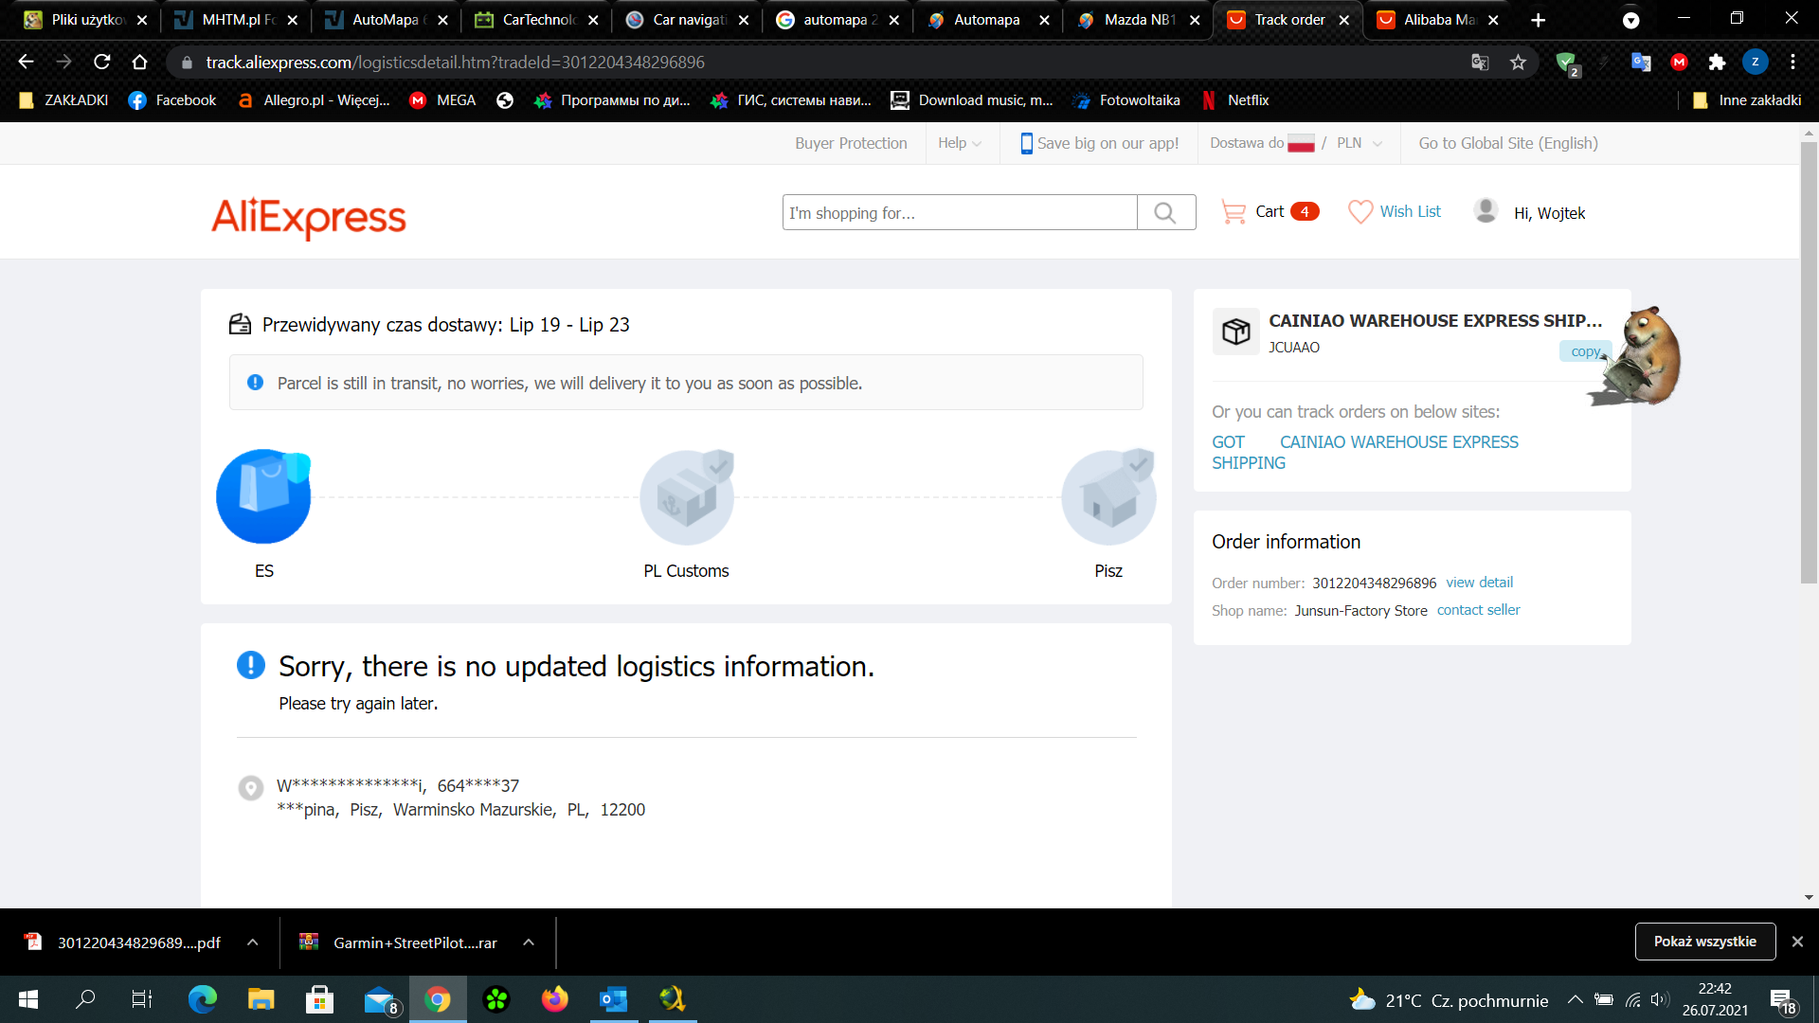1819x1023 pixels.
Task: Click the Wish List heart icon
Action: 1360,212
